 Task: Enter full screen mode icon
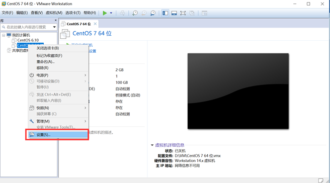tap(183, 13)
